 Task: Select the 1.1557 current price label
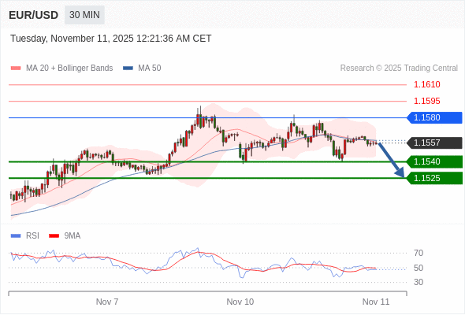[x=434, y=143]
